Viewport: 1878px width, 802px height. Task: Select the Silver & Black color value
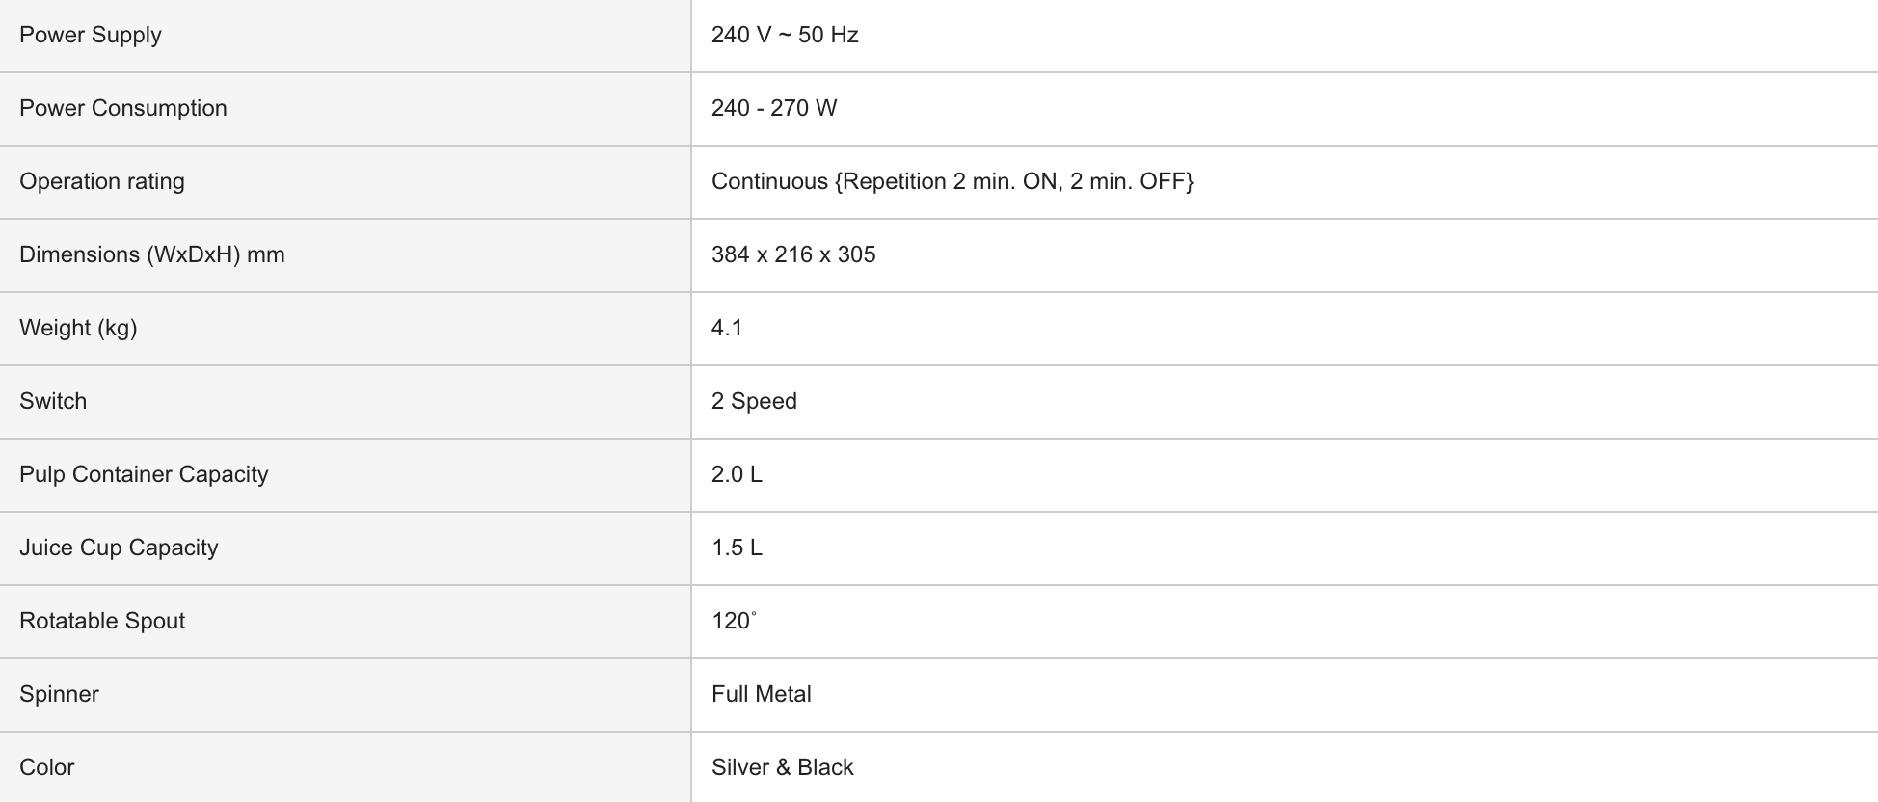tap(783, 767)
